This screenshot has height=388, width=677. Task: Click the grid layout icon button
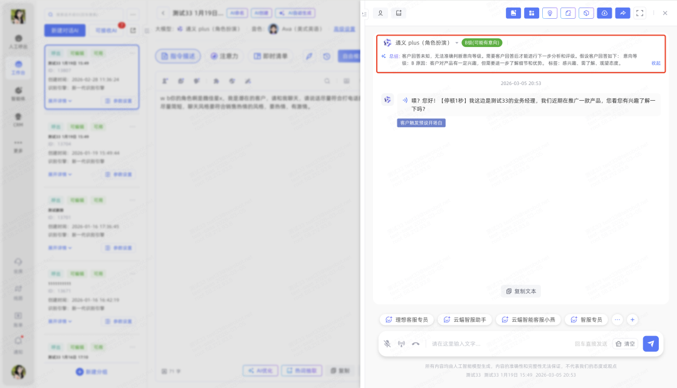pos(532,13)
